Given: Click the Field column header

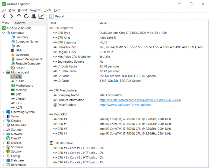Looking at the screenshot, I should click(x=73, y=23).
